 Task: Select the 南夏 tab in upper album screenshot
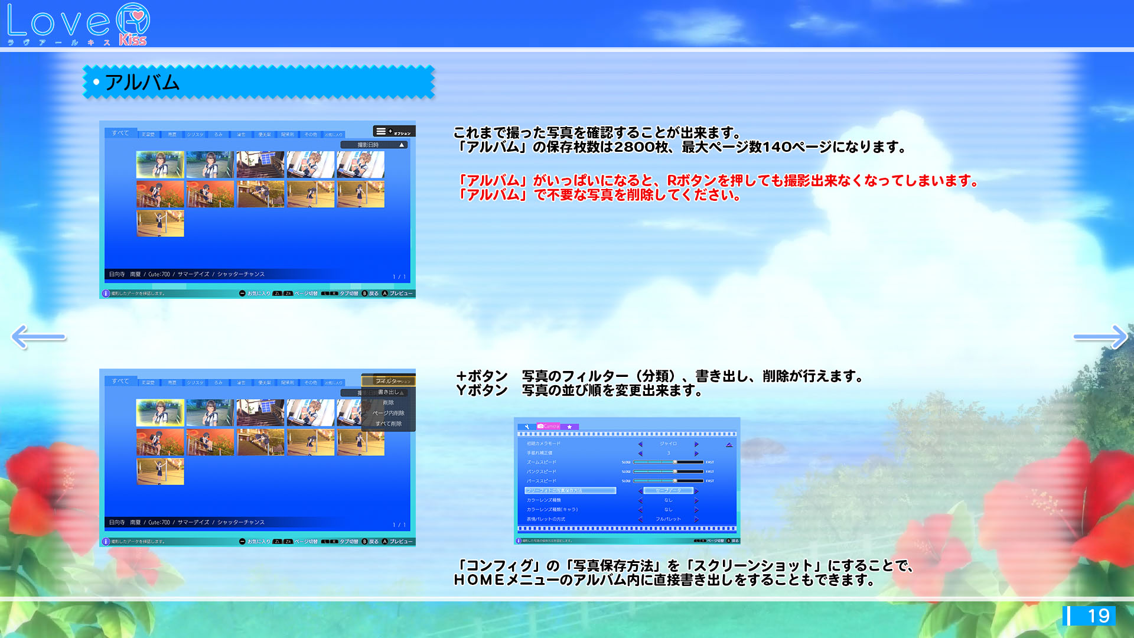pyautogui.click(x=172, y=135)
